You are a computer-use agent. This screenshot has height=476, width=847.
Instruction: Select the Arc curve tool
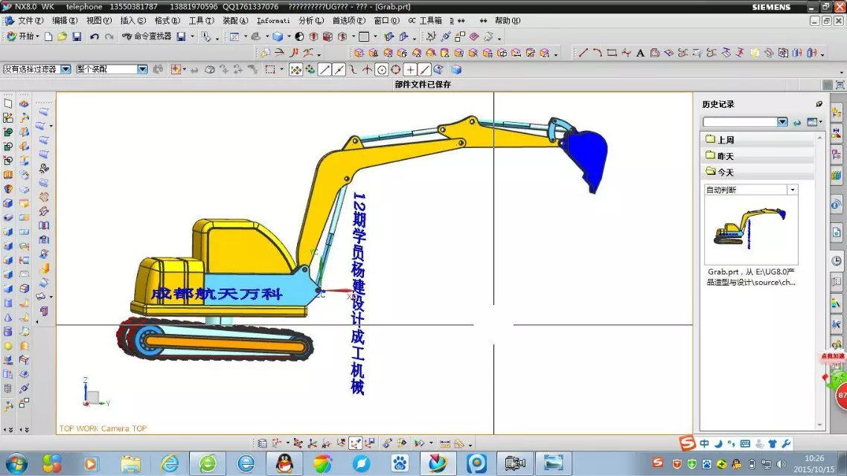(x=598, y=53)
